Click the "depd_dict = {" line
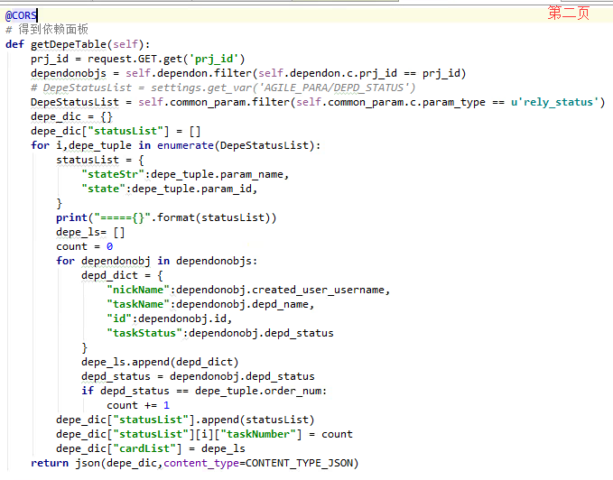The height and width of the screenshot is (480, 613). tap(122, 275)
